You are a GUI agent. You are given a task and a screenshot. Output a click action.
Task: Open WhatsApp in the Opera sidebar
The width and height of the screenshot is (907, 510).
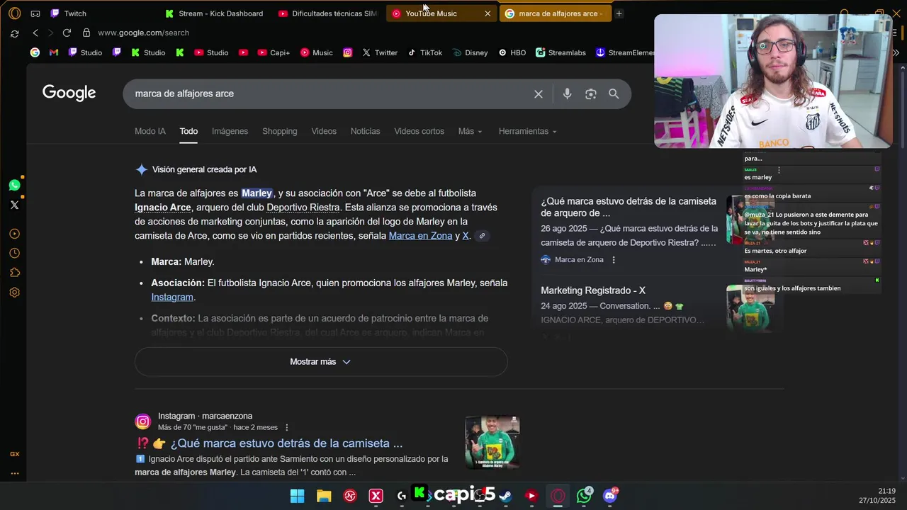pyautogui.click(x=14, y=185)
